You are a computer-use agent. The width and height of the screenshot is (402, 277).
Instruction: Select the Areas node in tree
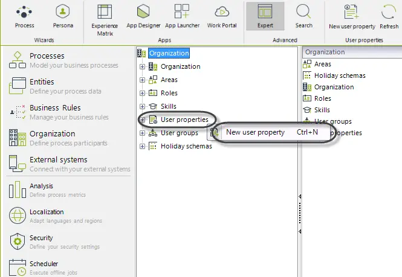(x=169, y=80)
